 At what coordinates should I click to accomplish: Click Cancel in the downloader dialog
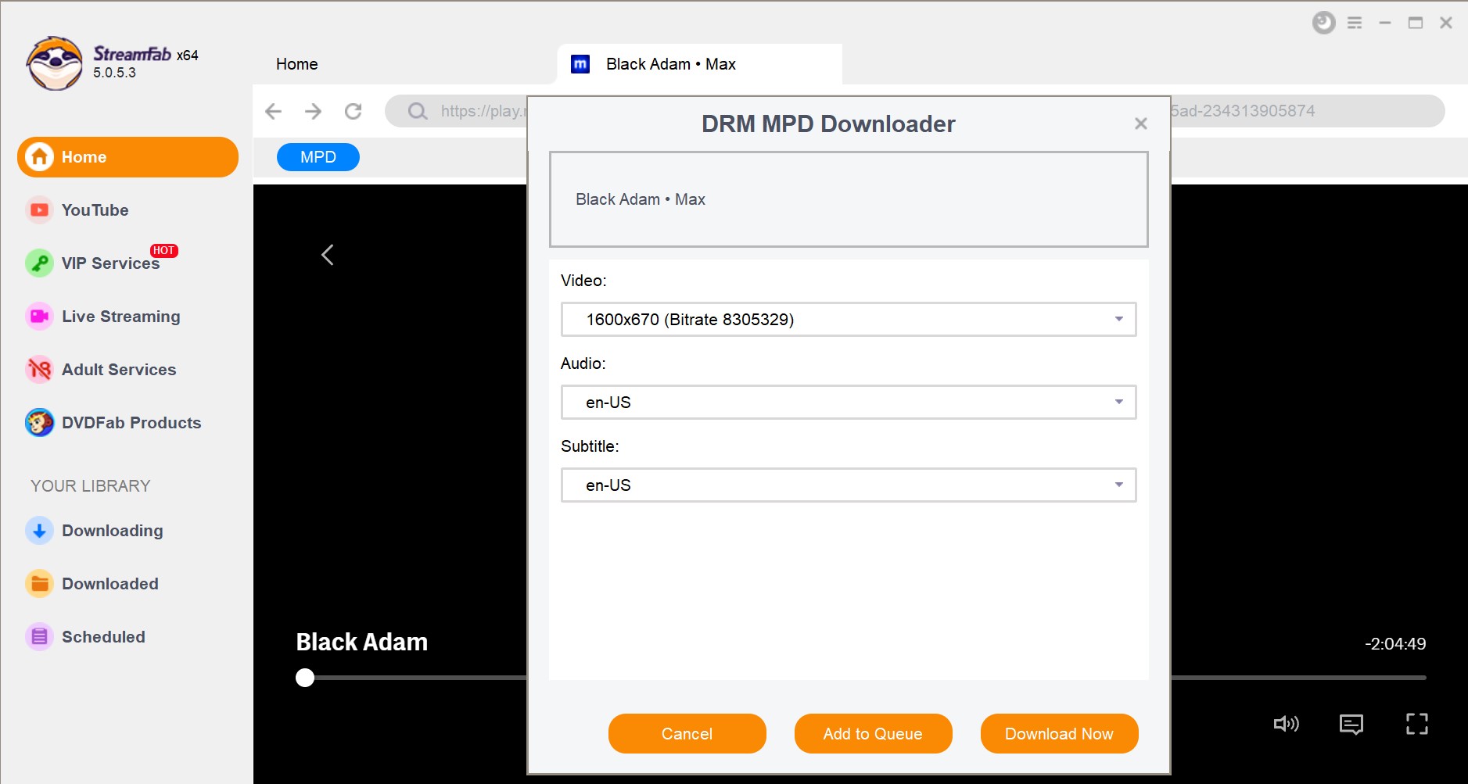click(x=687, y=733)
